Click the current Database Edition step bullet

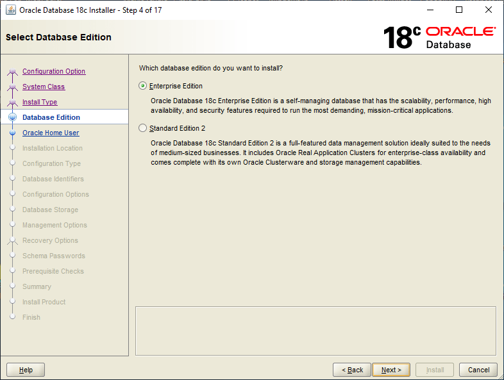click(13, 117)
